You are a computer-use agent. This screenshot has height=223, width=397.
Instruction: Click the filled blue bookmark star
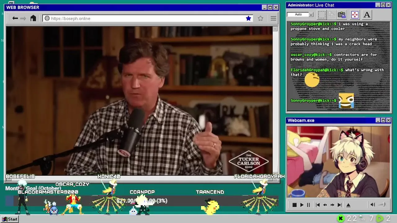248,18
